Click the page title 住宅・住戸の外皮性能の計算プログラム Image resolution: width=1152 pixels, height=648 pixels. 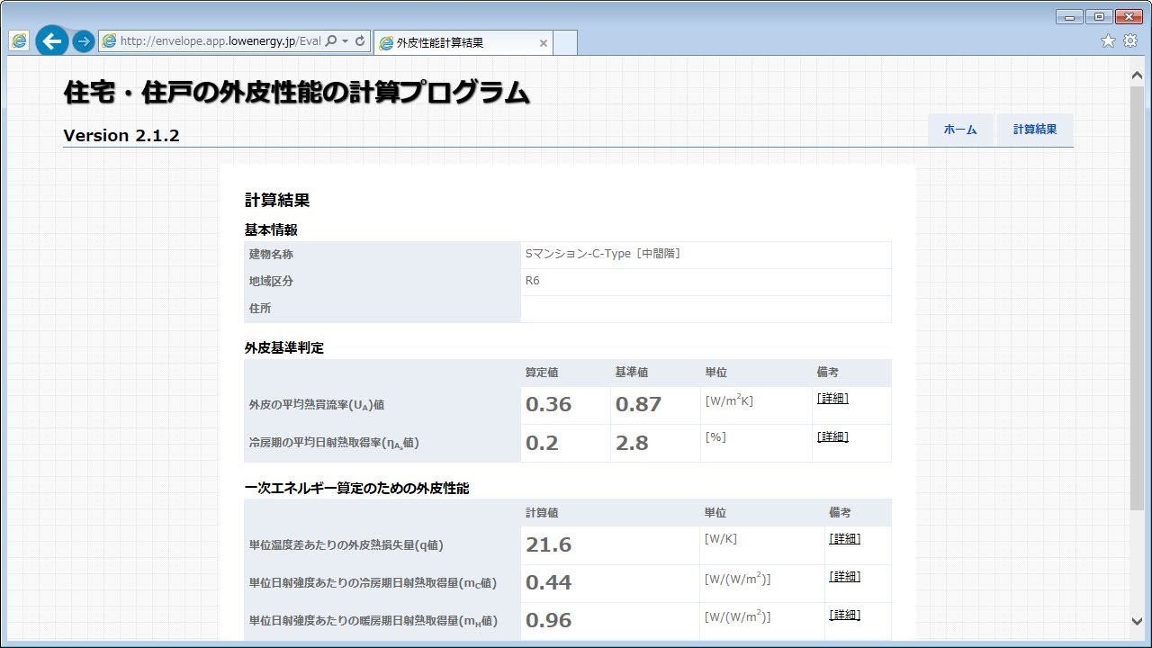click(297, 93)
